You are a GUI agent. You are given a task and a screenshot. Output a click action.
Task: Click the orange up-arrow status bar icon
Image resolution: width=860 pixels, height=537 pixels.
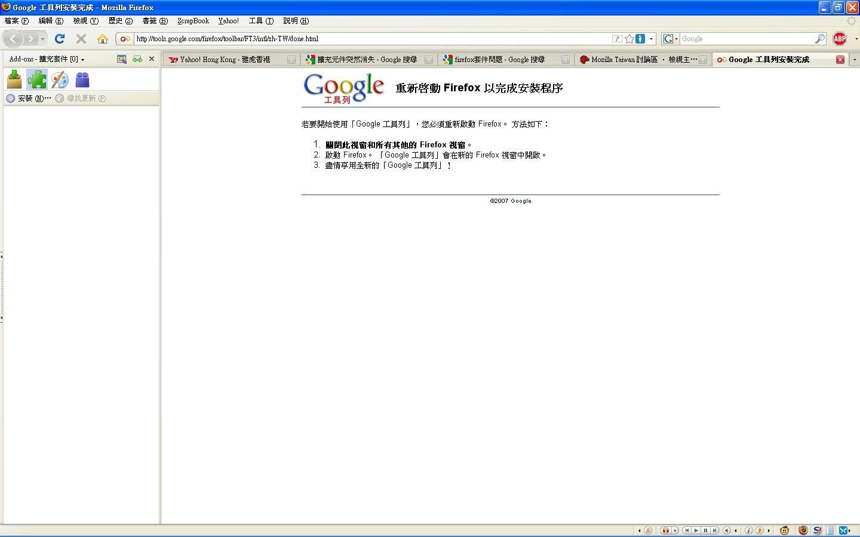pyautogui.click(x=760, y=530)
